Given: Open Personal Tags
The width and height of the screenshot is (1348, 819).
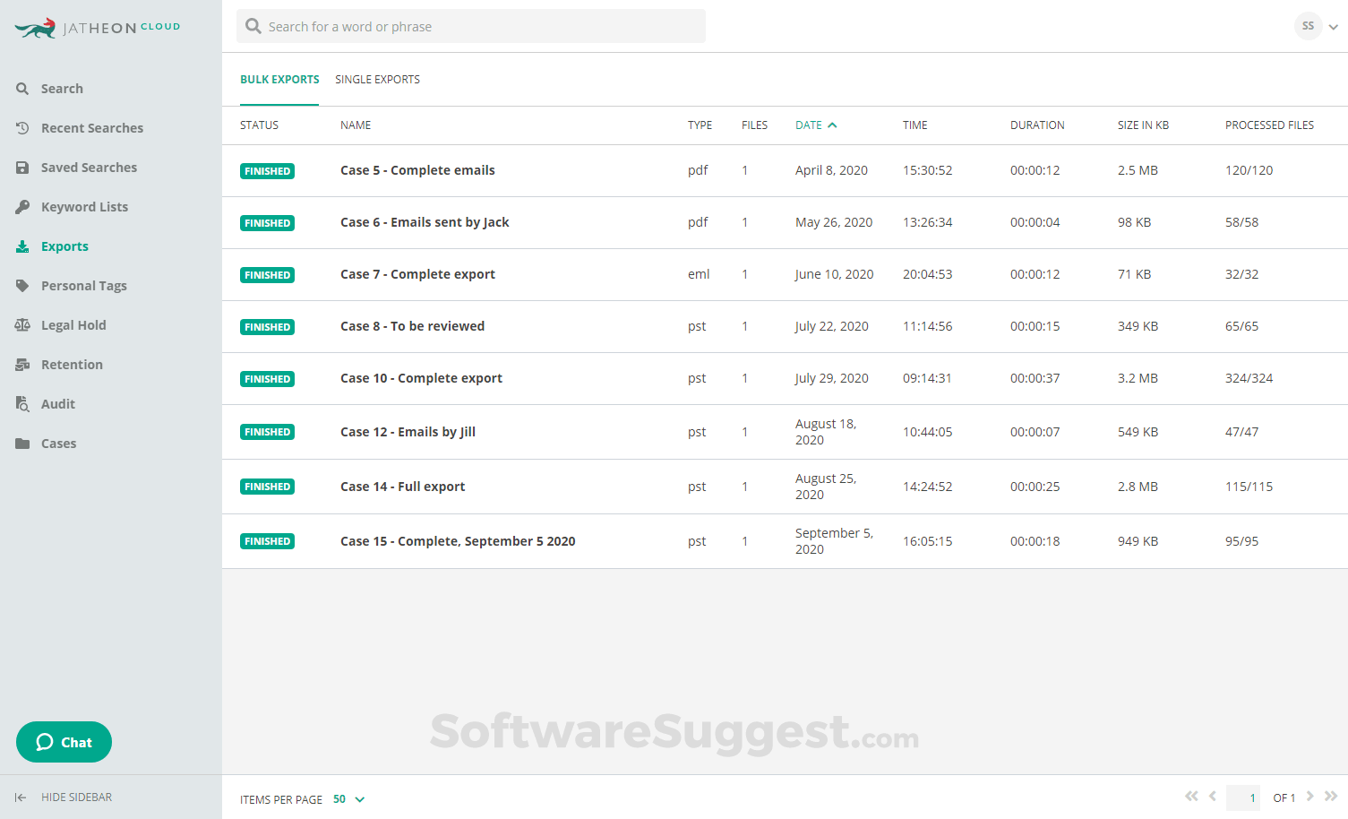Looking at the screenshot, I should click(84, 285).
